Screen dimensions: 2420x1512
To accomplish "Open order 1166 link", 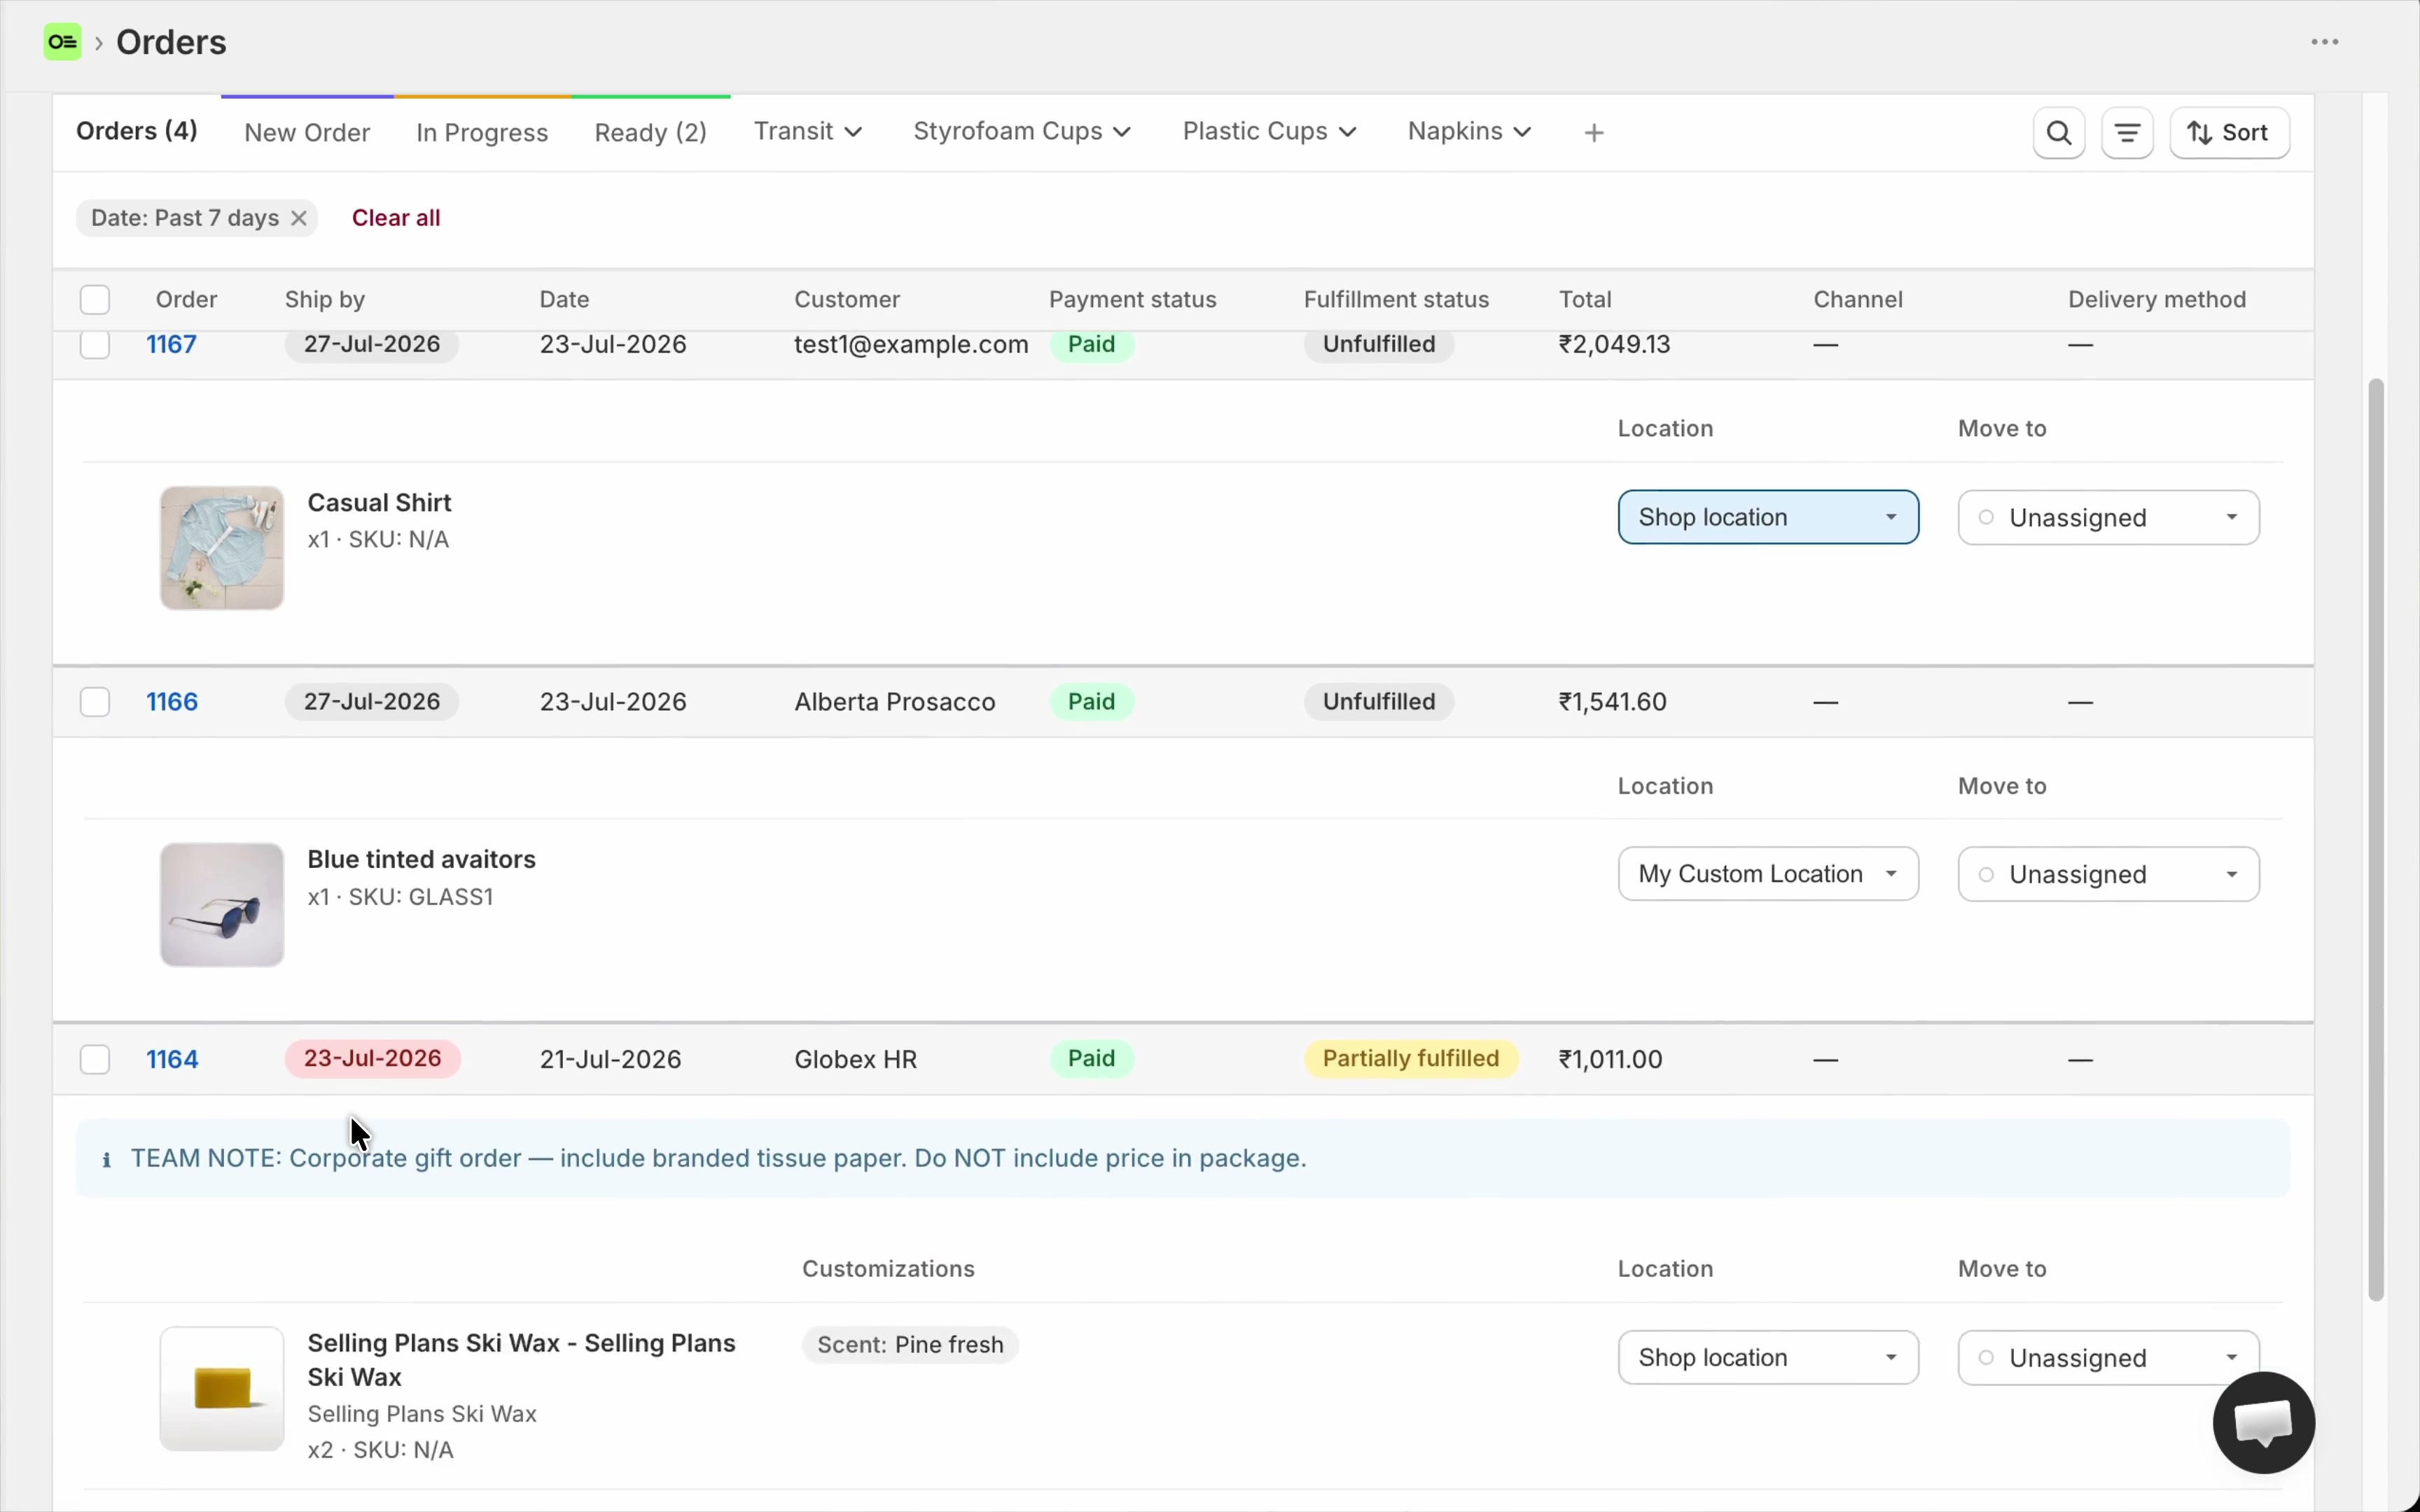I will click(172, 702).
